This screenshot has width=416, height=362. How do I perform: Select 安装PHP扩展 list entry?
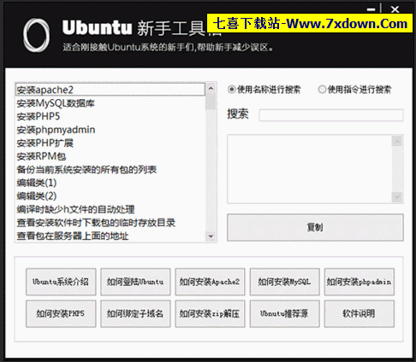(110, 143)
